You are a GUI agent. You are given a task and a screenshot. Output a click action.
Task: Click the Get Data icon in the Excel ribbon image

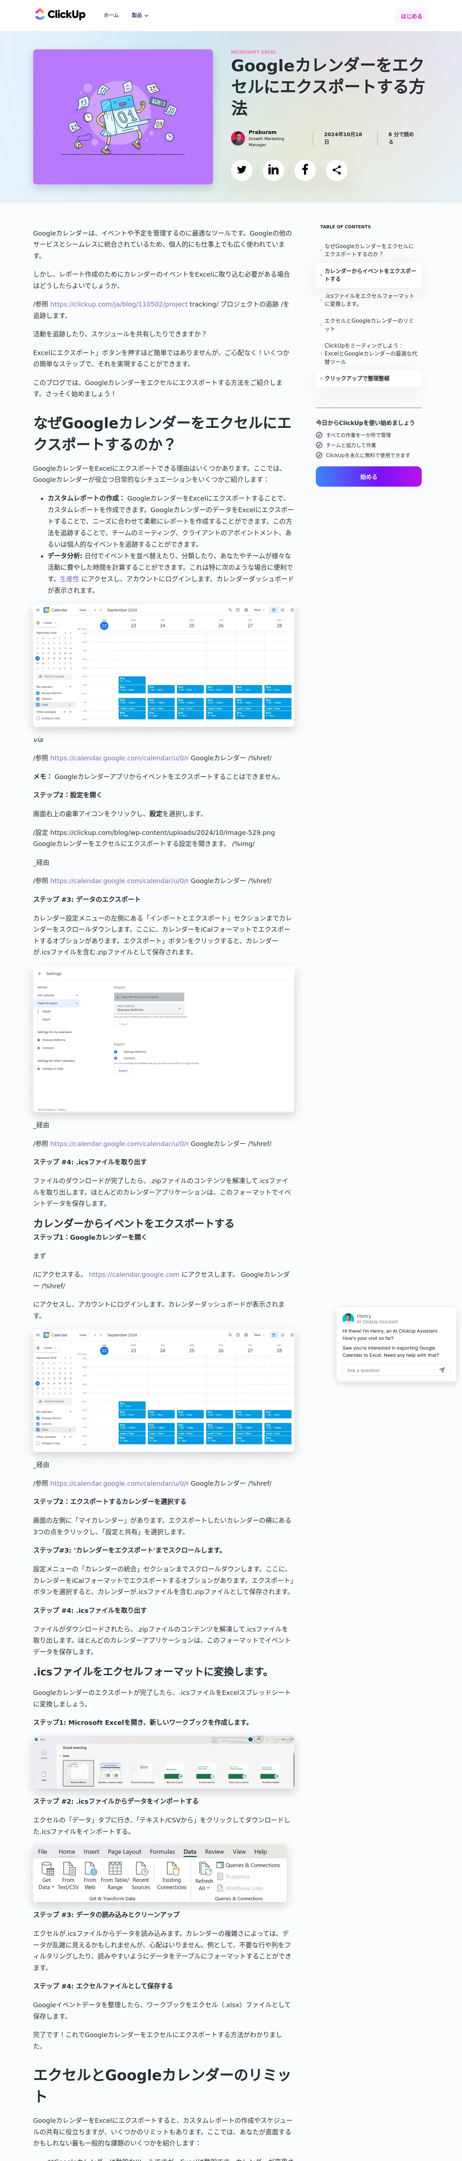pyautogui.click(x=46, y=1876)
